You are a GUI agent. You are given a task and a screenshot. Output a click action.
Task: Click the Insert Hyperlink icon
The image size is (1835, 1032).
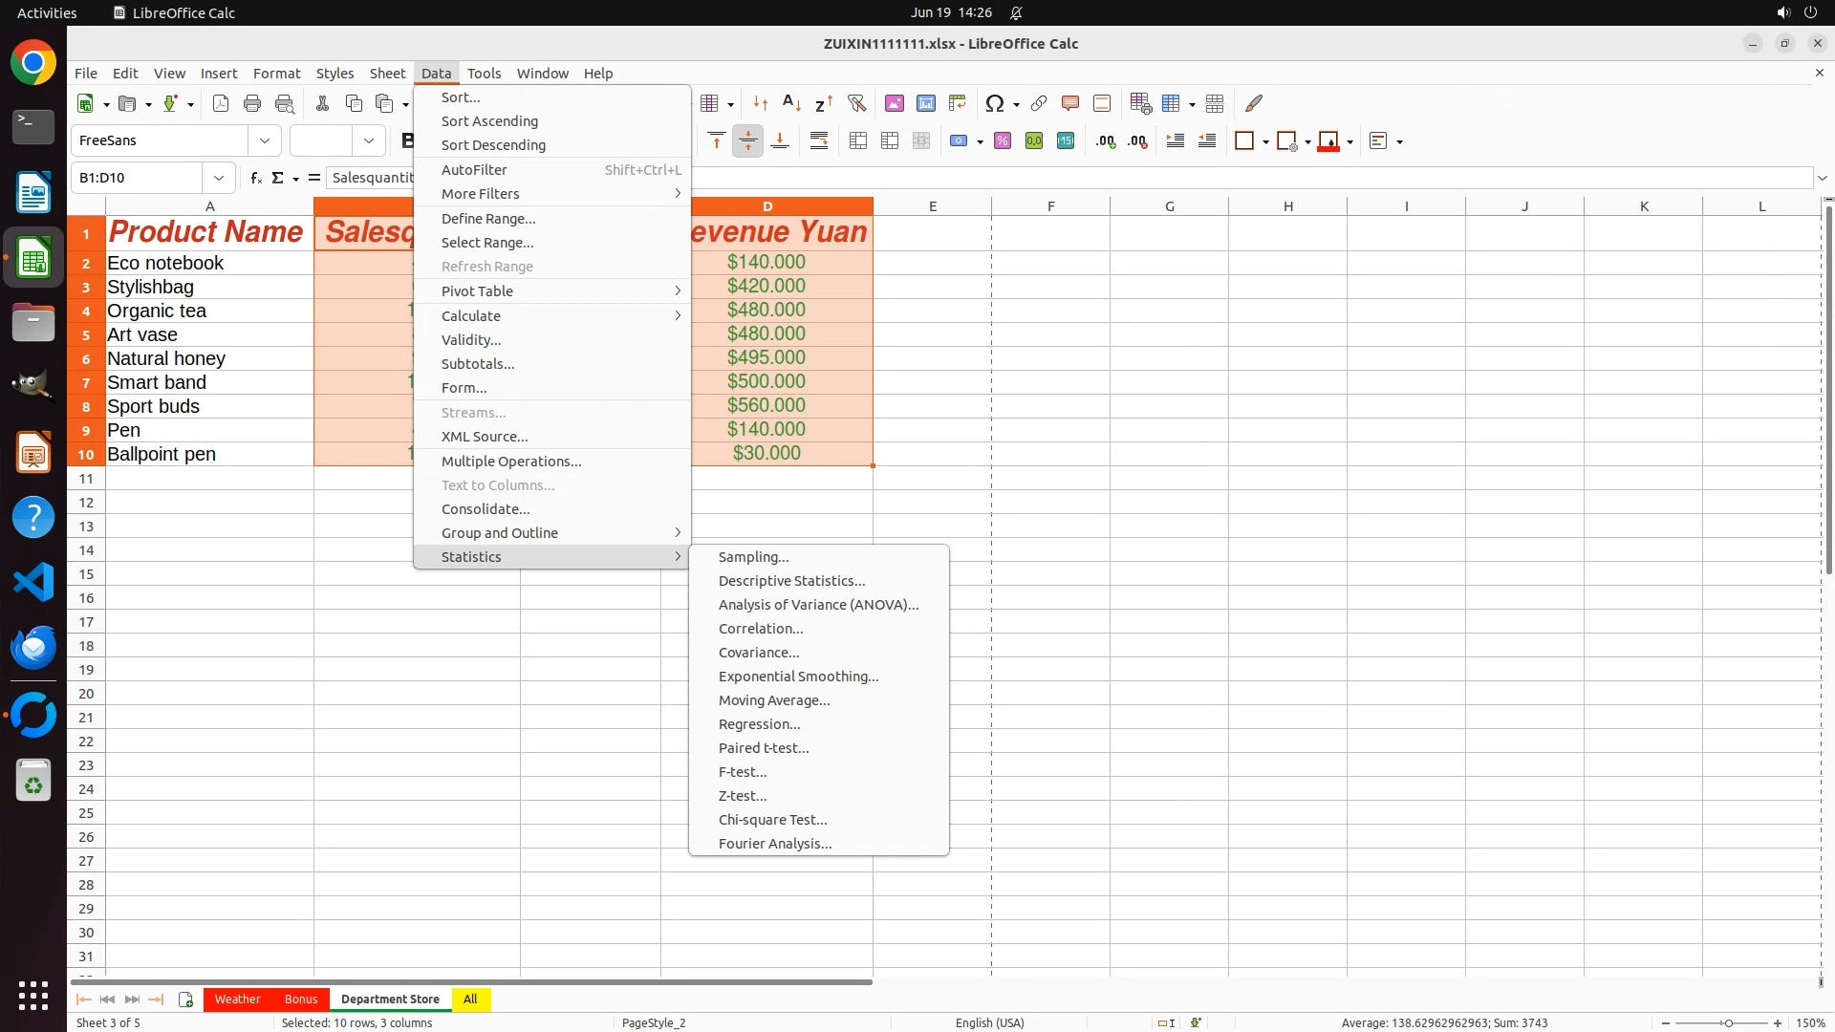point(1039,103)
